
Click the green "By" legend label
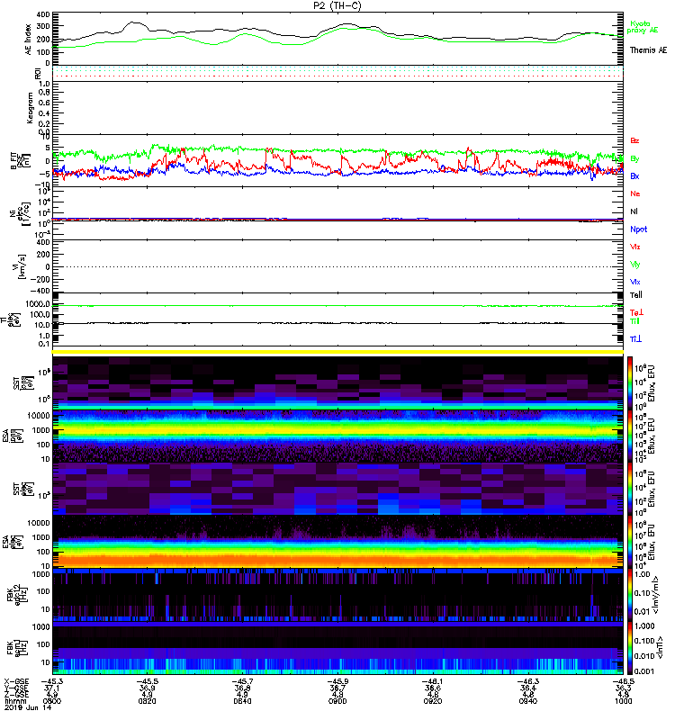tap(634, 158)
